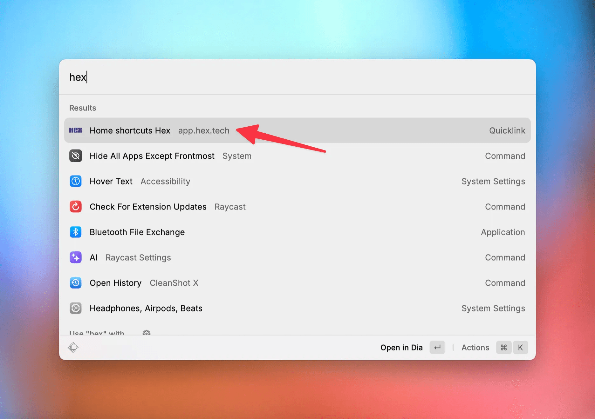This screenshot has width=595, height=419.
Task: Click the Command key symbol in footer
Action: click(x=504, y=348)
